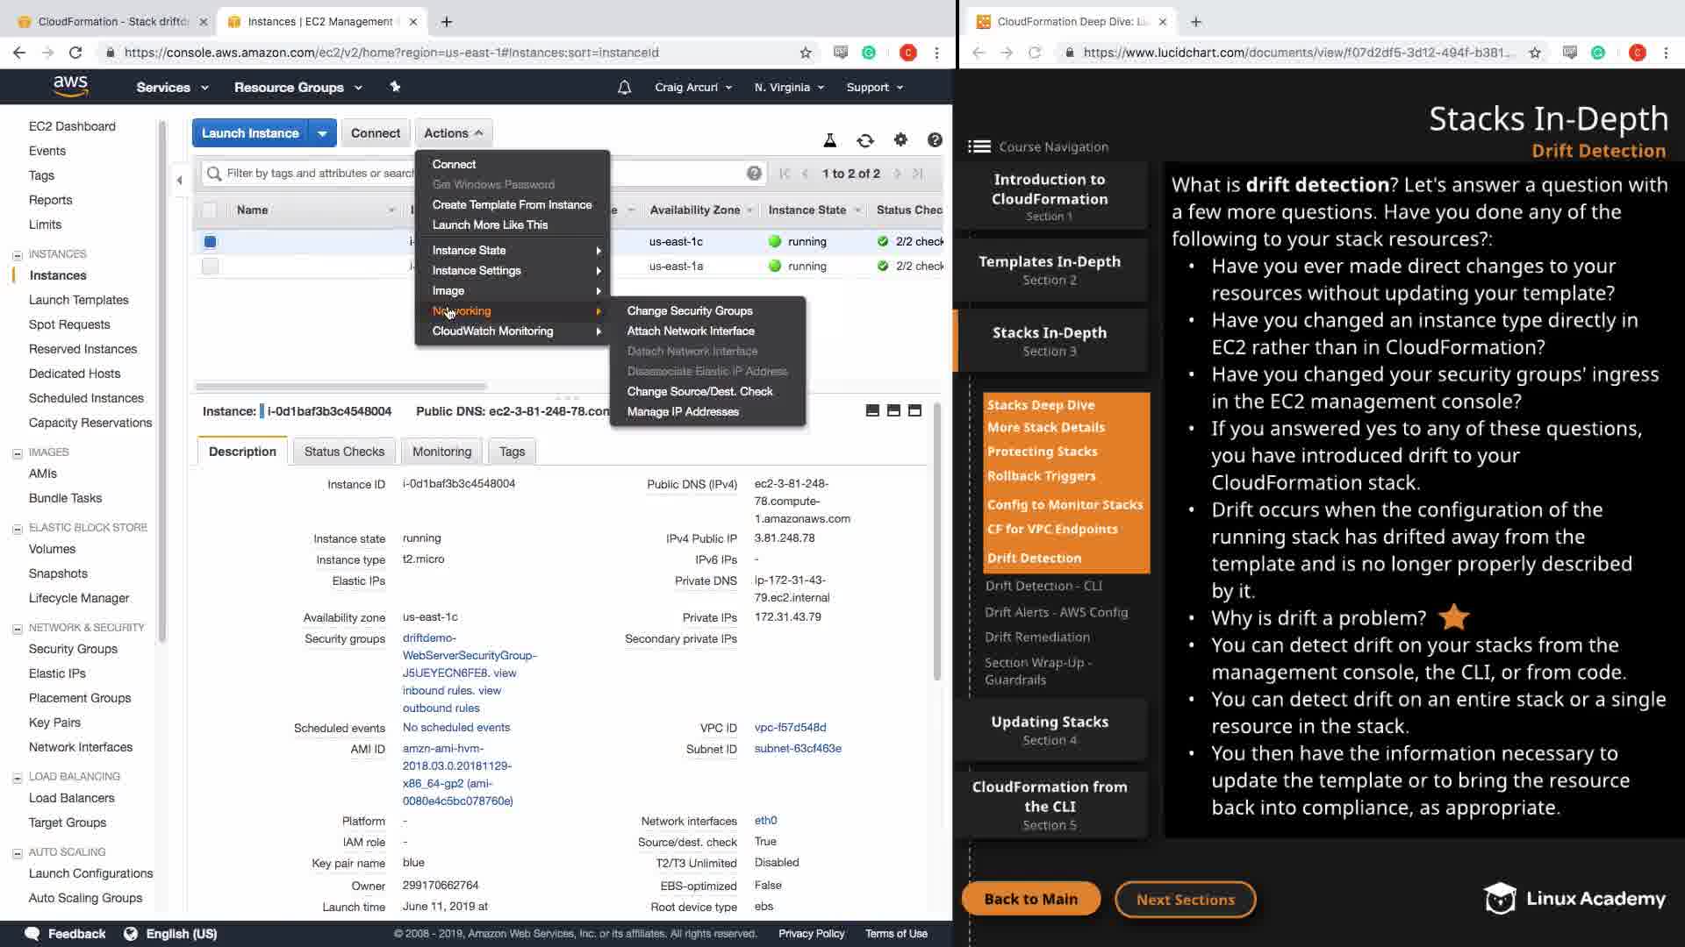Image resolution: width=1685 pixels, height=947 pixels.
Task: Open the experiments flask icon
Action: [829, 140]
